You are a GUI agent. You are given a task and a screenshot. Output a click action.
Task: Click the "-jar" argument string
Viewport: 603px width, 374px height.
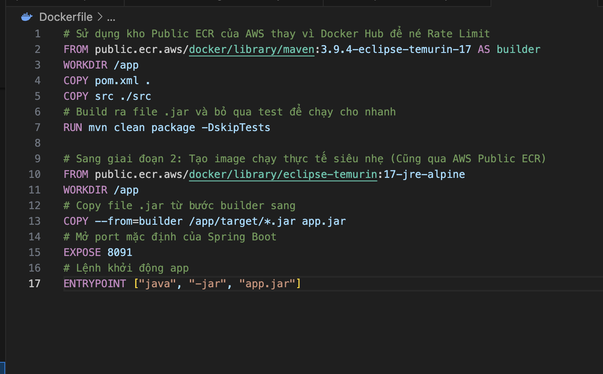pos(208,284)
